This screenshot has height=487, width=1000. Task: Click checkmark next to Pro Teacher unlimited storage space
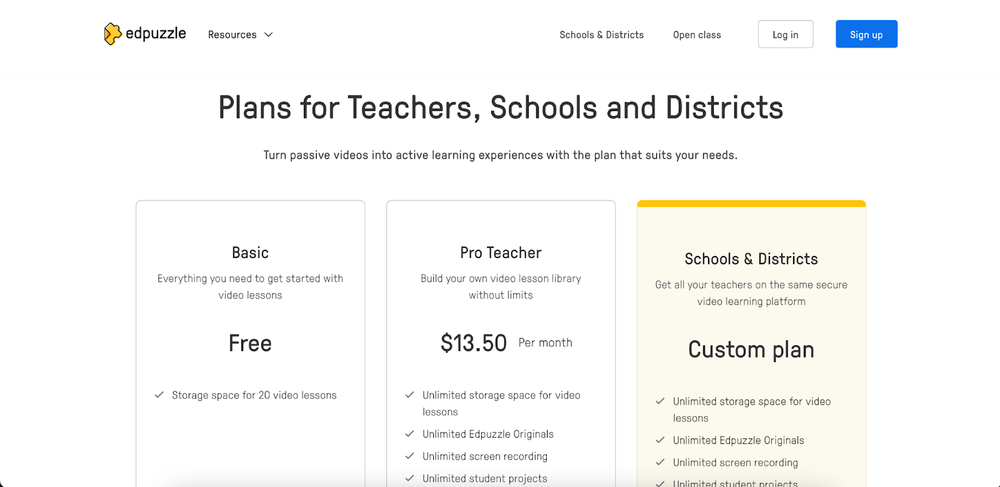(x=410, y=395)
